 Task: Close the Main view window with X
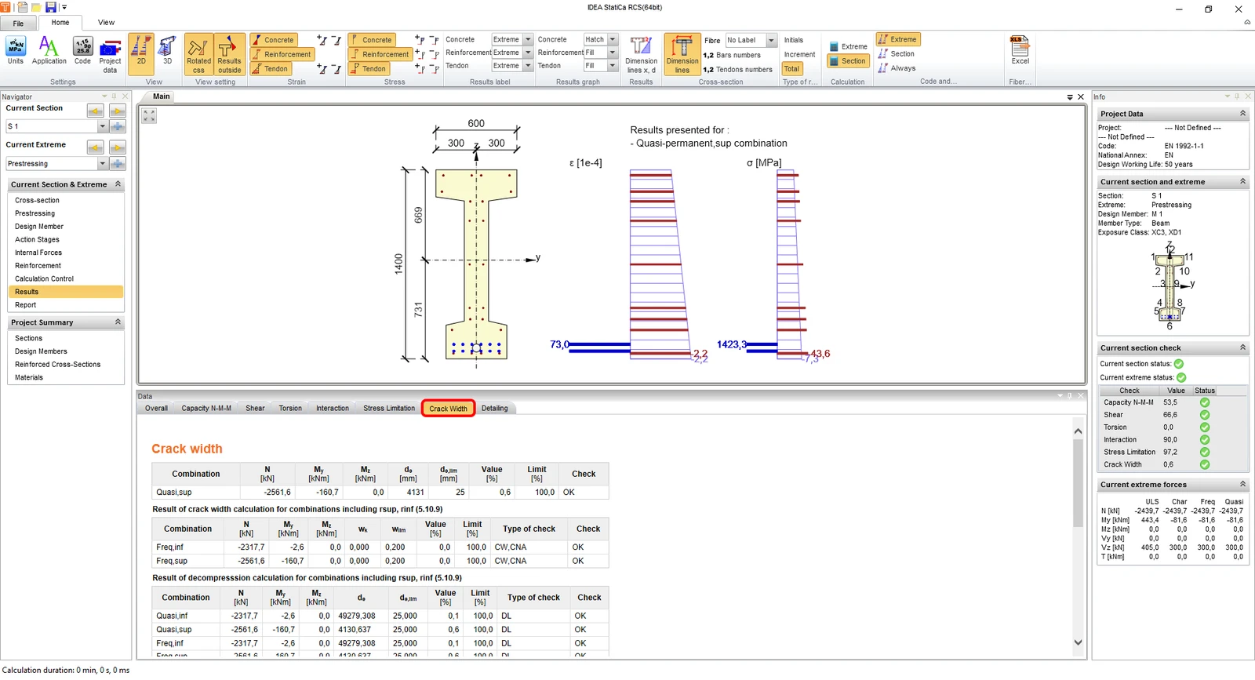click(1081, 97)
